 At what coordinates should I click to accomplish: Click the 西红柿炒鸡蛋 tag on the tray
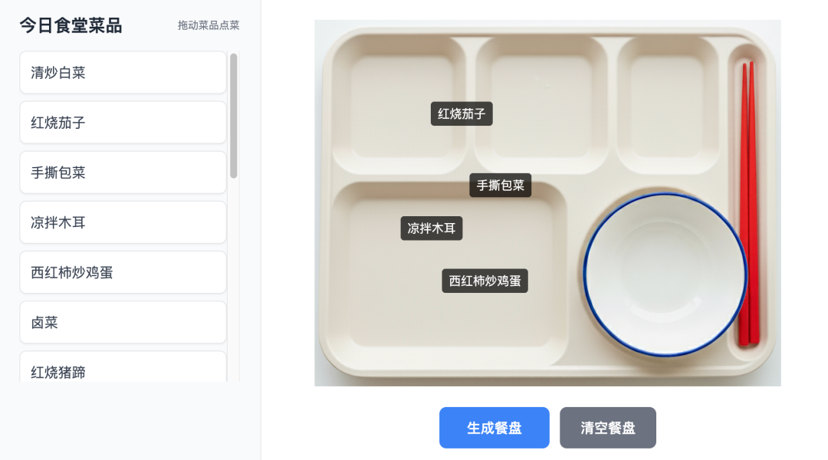tap(485, 281)
